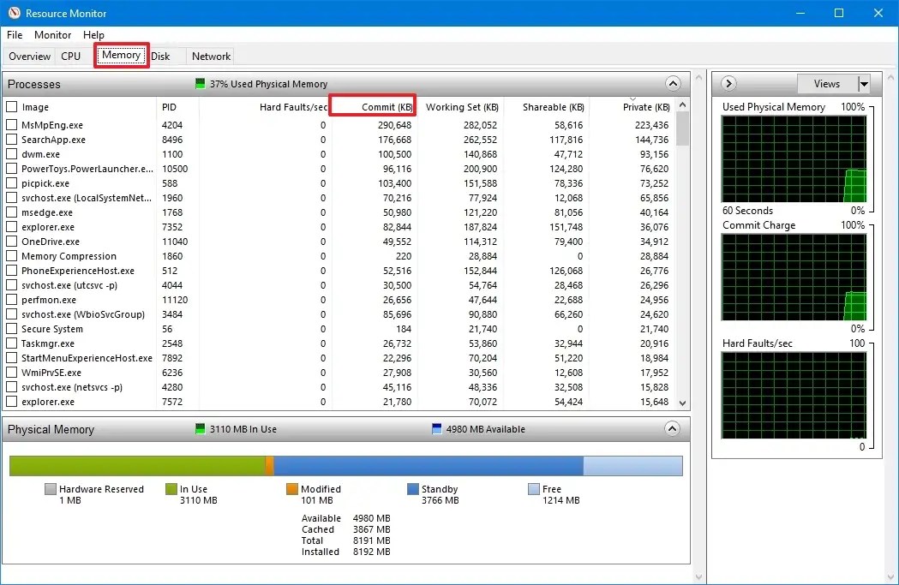This screenshot has height=585, width=899.
Task: Open the Monitor menu
Action: pos(52,35)
